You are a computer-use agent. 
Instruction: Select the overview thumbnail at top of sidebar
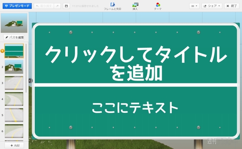[x=14, y=23]
